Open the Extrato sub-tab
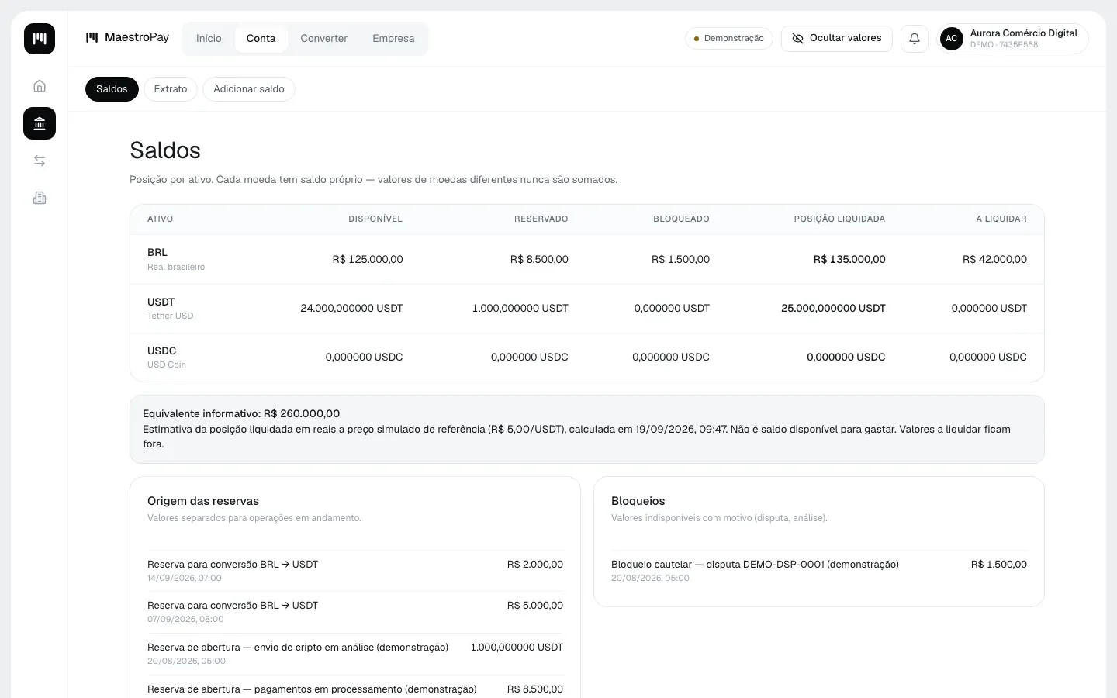1117x698 pixels. [171, 89]
